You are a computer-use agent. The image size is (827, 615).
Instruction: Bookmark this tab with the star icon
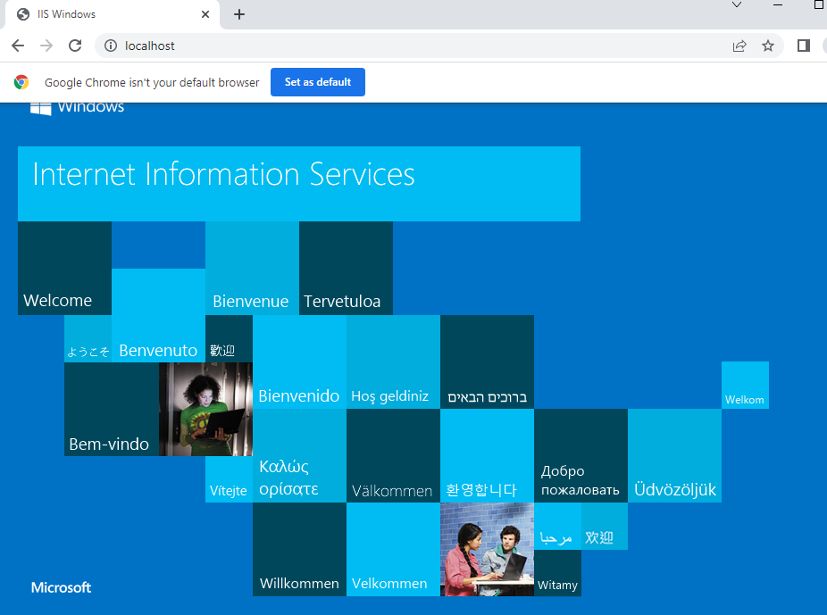tap(768, 46)
